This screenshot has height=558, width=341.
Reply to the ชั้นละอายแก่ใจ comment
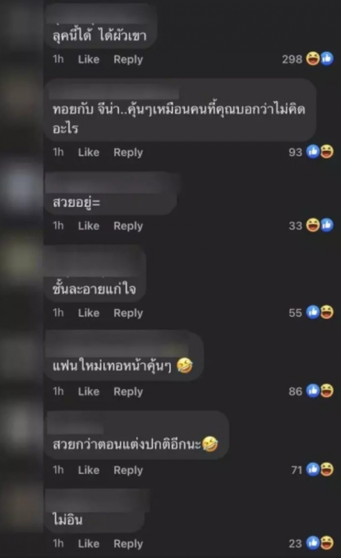128,313
